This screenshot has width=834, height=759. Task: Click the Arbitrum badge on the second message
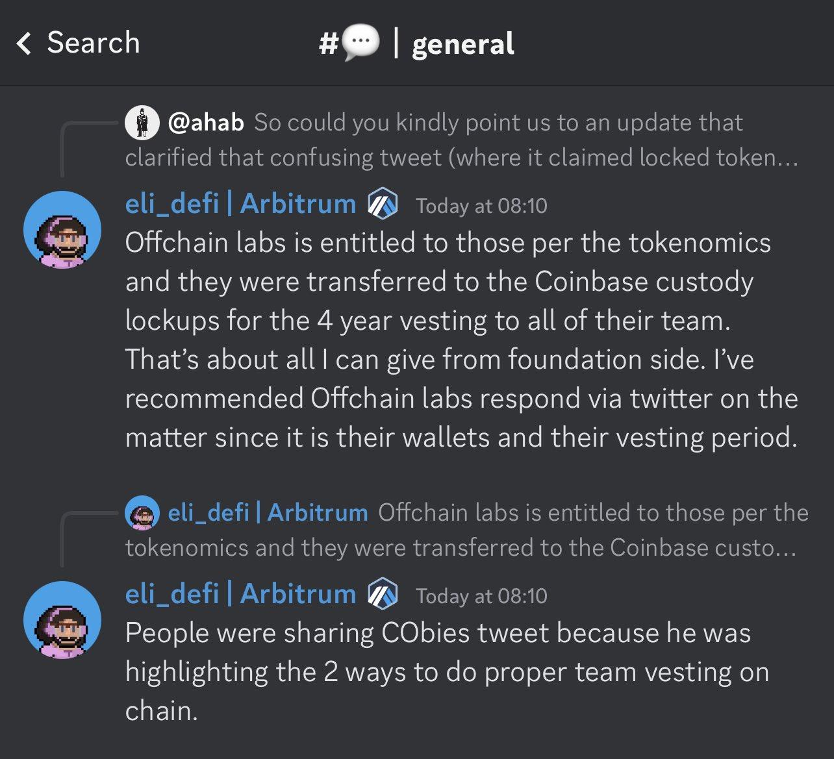(x=383, y=593)
